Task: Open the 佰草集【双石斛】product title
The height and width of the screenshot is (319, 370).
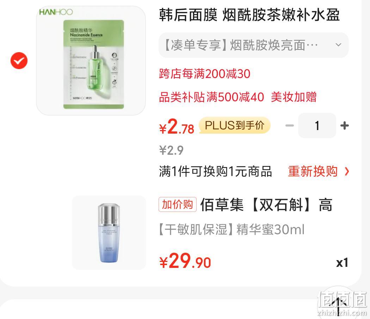Action: point(266,205)
